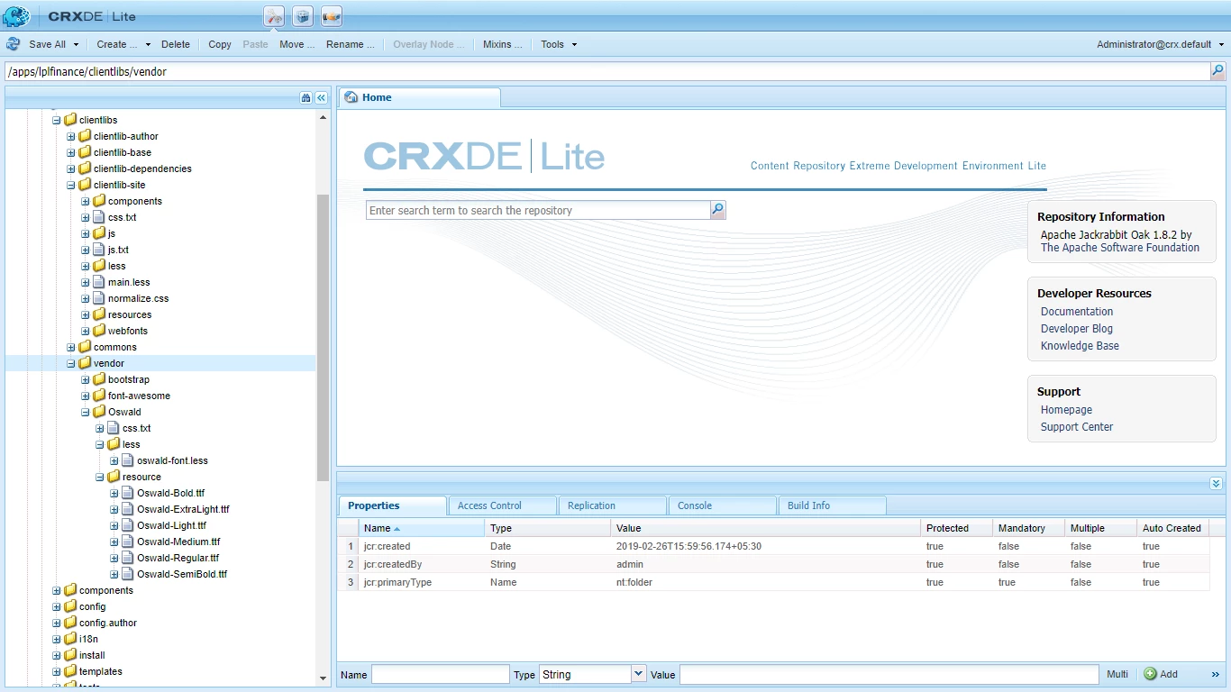Click the repository path address field
The height and width of the screenshot is (692, 1231).
(606, 71)
